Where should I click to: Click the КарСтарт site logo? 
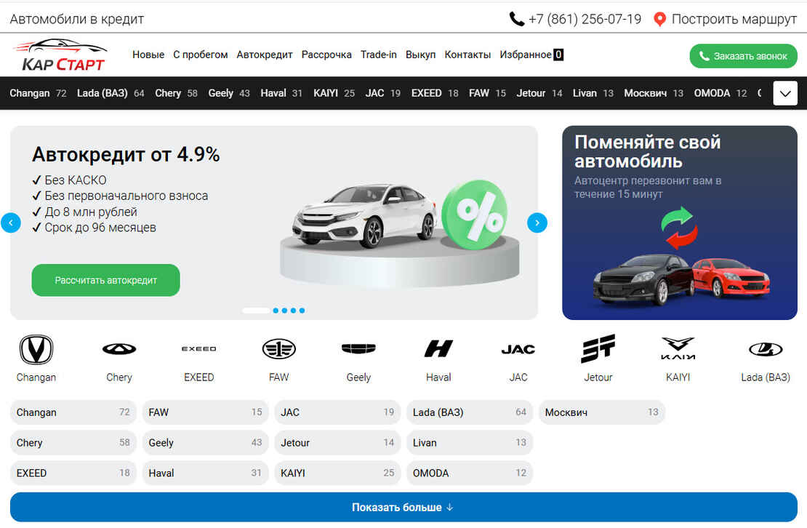coord(61,55)
